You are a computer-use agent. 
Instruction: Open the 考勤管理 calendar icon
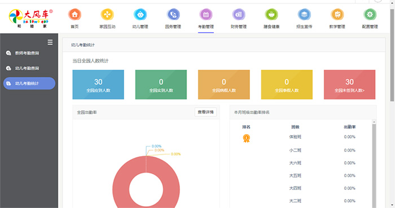pyautogui.click(x=206, y=15)
